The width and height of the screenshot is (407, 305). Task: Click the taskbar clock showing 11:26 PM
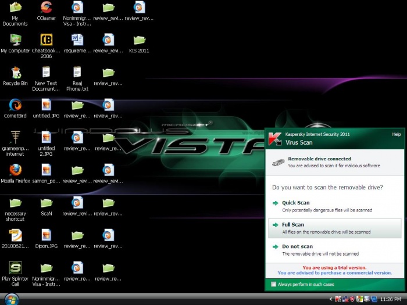click(x=390, y=299)
